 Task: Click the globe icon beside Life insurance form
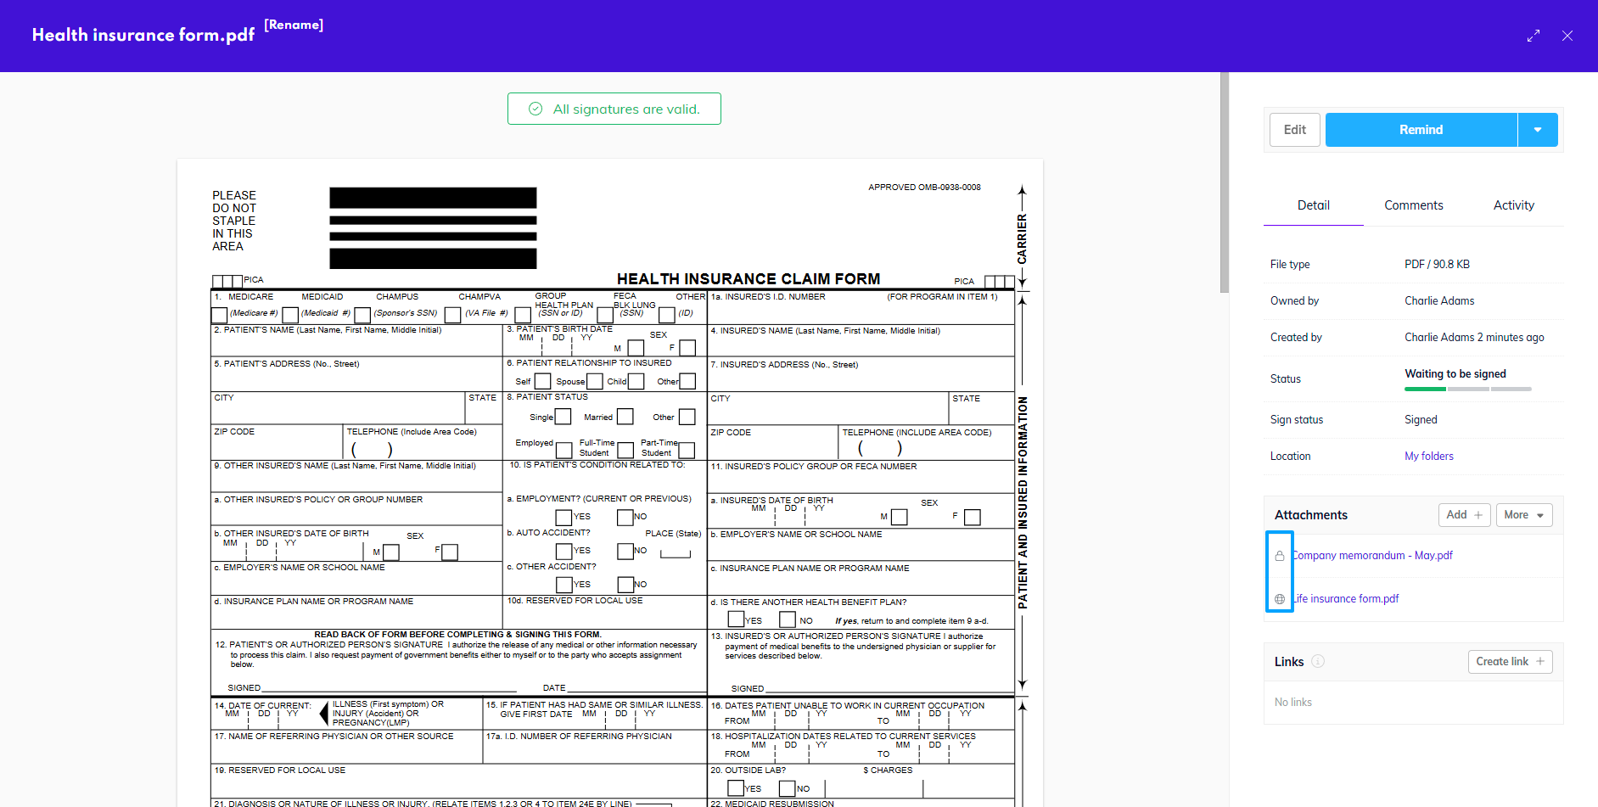(1279, 599)
